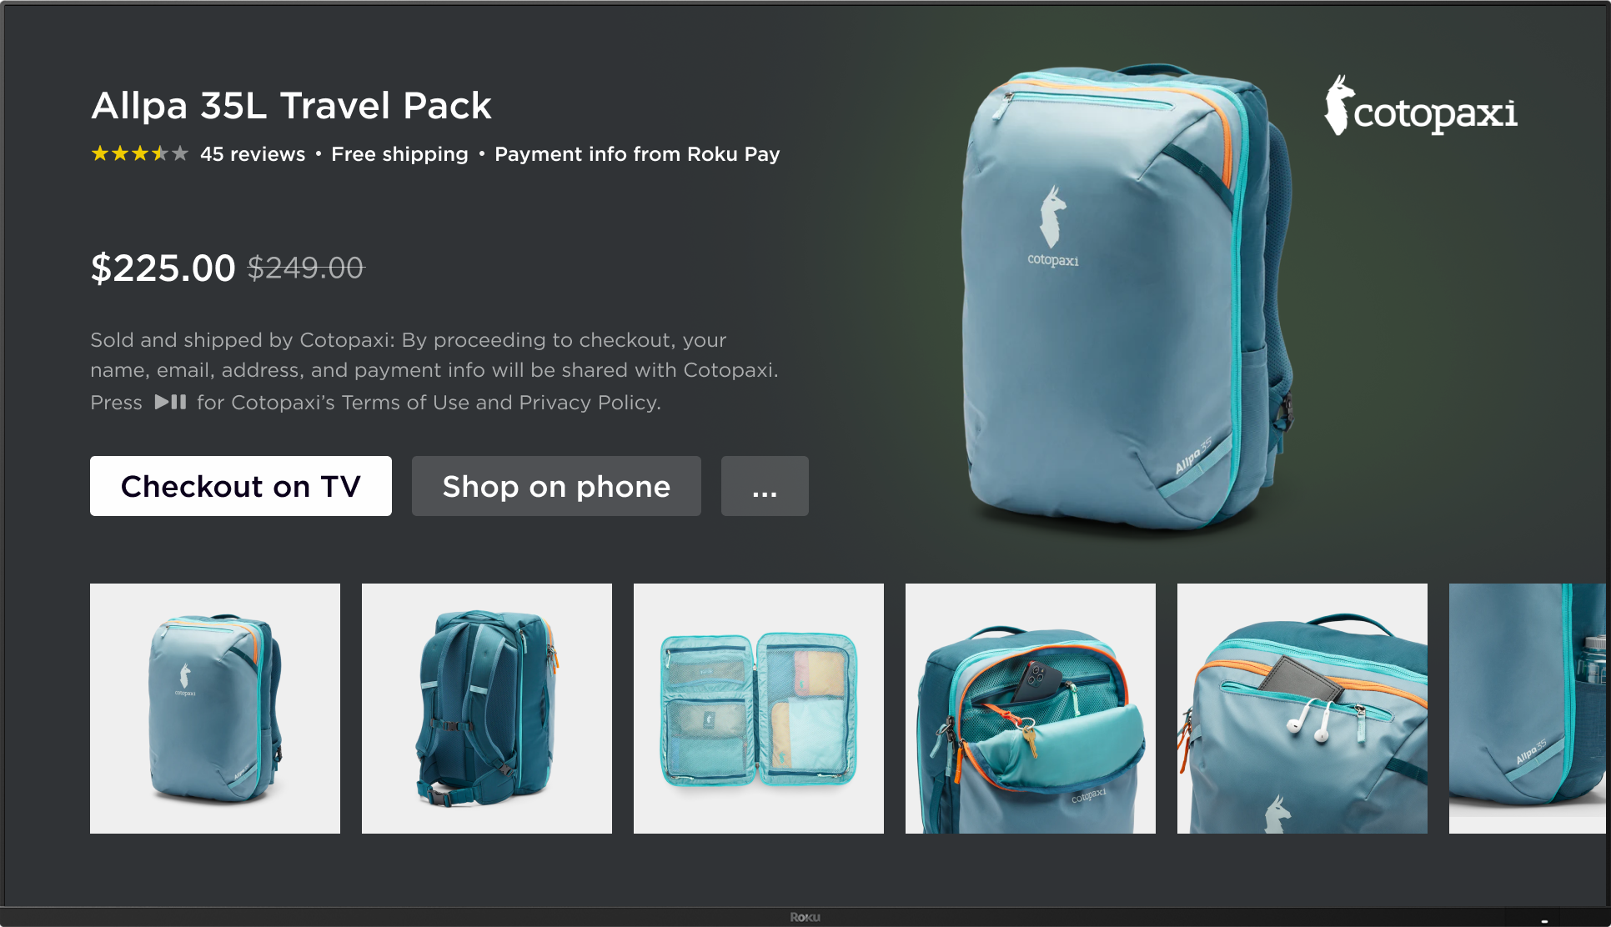This screenshot has height=927, width=1611.
Task: Click the Cotopaxi llama brand logo
Action: 1421,108
